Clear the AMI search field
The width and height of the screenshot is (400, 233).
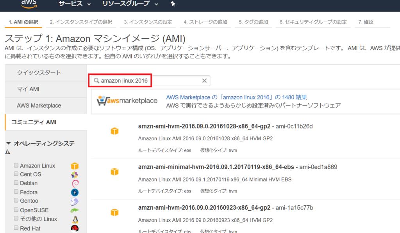pos(204,81)
